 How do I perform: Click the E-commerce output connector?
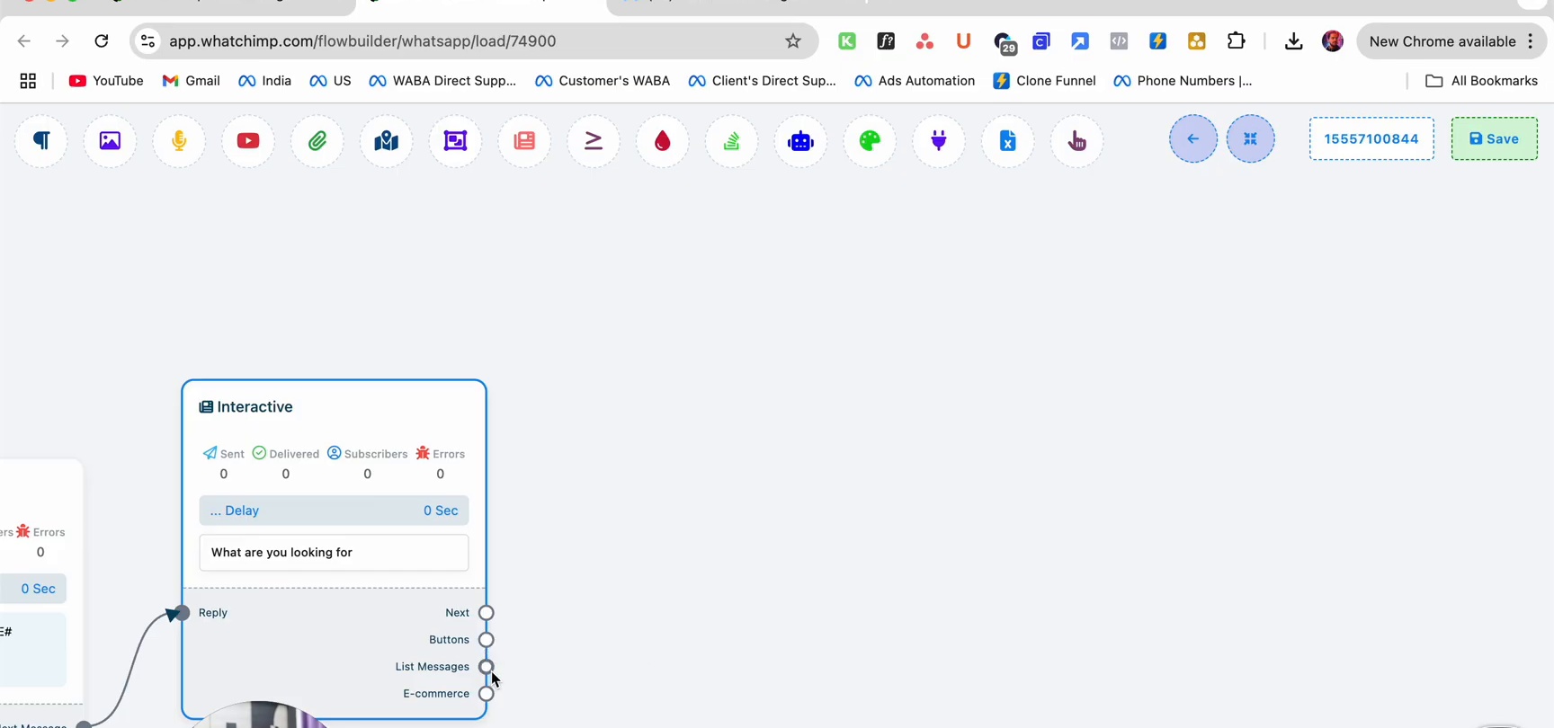pyautogui.click(x=487, y=694)
